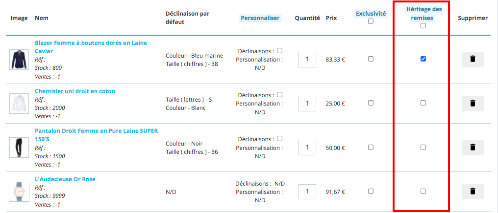Click the Personnaliser column header

260,18
